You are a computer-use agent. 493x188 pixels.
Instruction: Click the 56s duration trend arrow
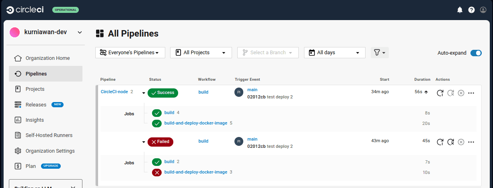pos(426,92)
